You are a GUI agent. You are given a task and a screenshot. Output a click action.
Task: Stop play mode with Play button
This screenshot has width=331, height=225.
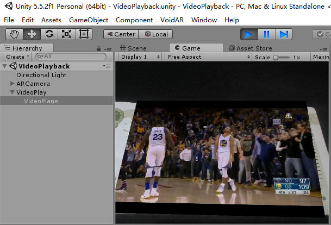(249, 34)
